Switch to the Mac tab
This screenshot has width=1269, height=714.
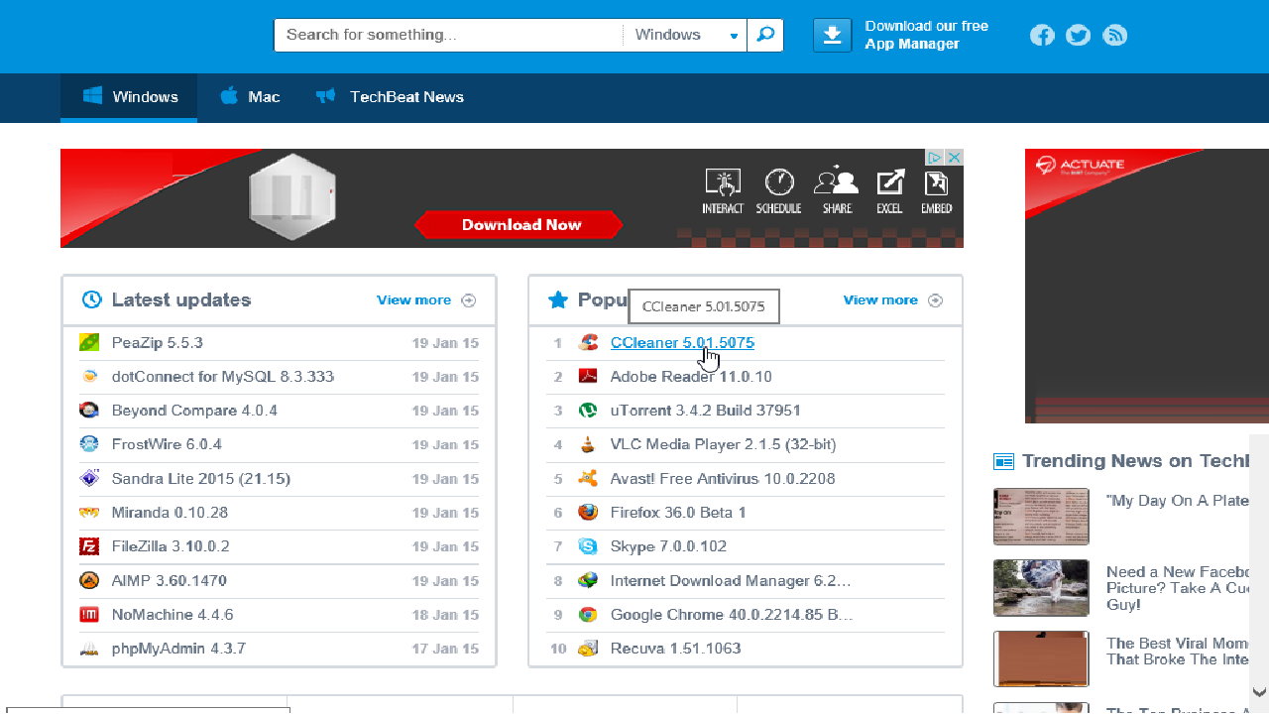(x=250, y=96)
